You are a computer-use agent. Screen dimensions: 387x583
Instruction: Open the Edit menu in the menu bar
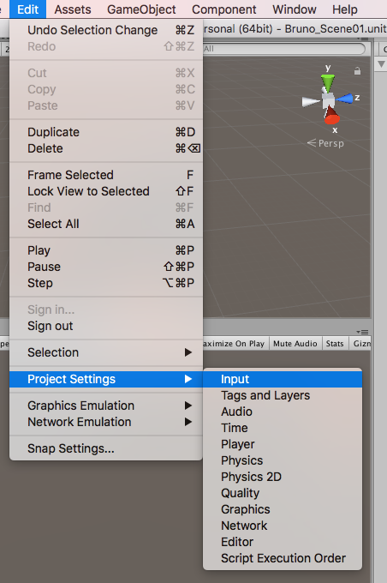tap(28, 9)
